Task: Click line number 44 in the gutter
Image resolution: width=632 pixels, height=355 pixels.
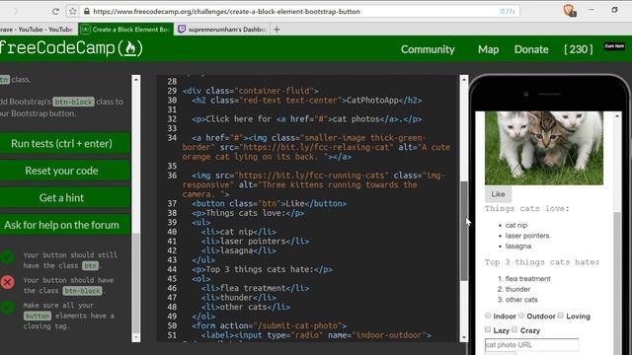Action: point(172,269)
